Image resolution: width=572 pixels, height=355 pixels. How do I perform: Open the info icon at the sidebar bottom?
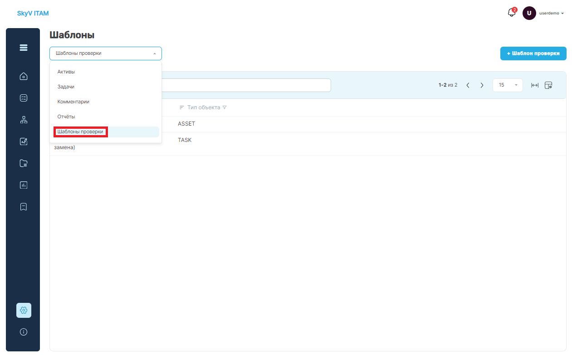pos(24,332)
